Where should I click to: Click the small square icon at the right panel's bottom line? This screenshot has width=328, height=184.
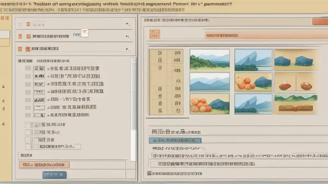149,173
